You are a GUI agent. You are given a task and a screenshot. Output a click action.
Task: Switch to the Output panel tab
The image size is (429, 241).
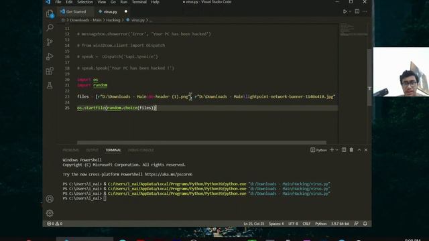click(92, 150)
